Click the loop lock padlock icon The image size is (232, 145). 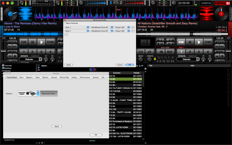[155, 59]
